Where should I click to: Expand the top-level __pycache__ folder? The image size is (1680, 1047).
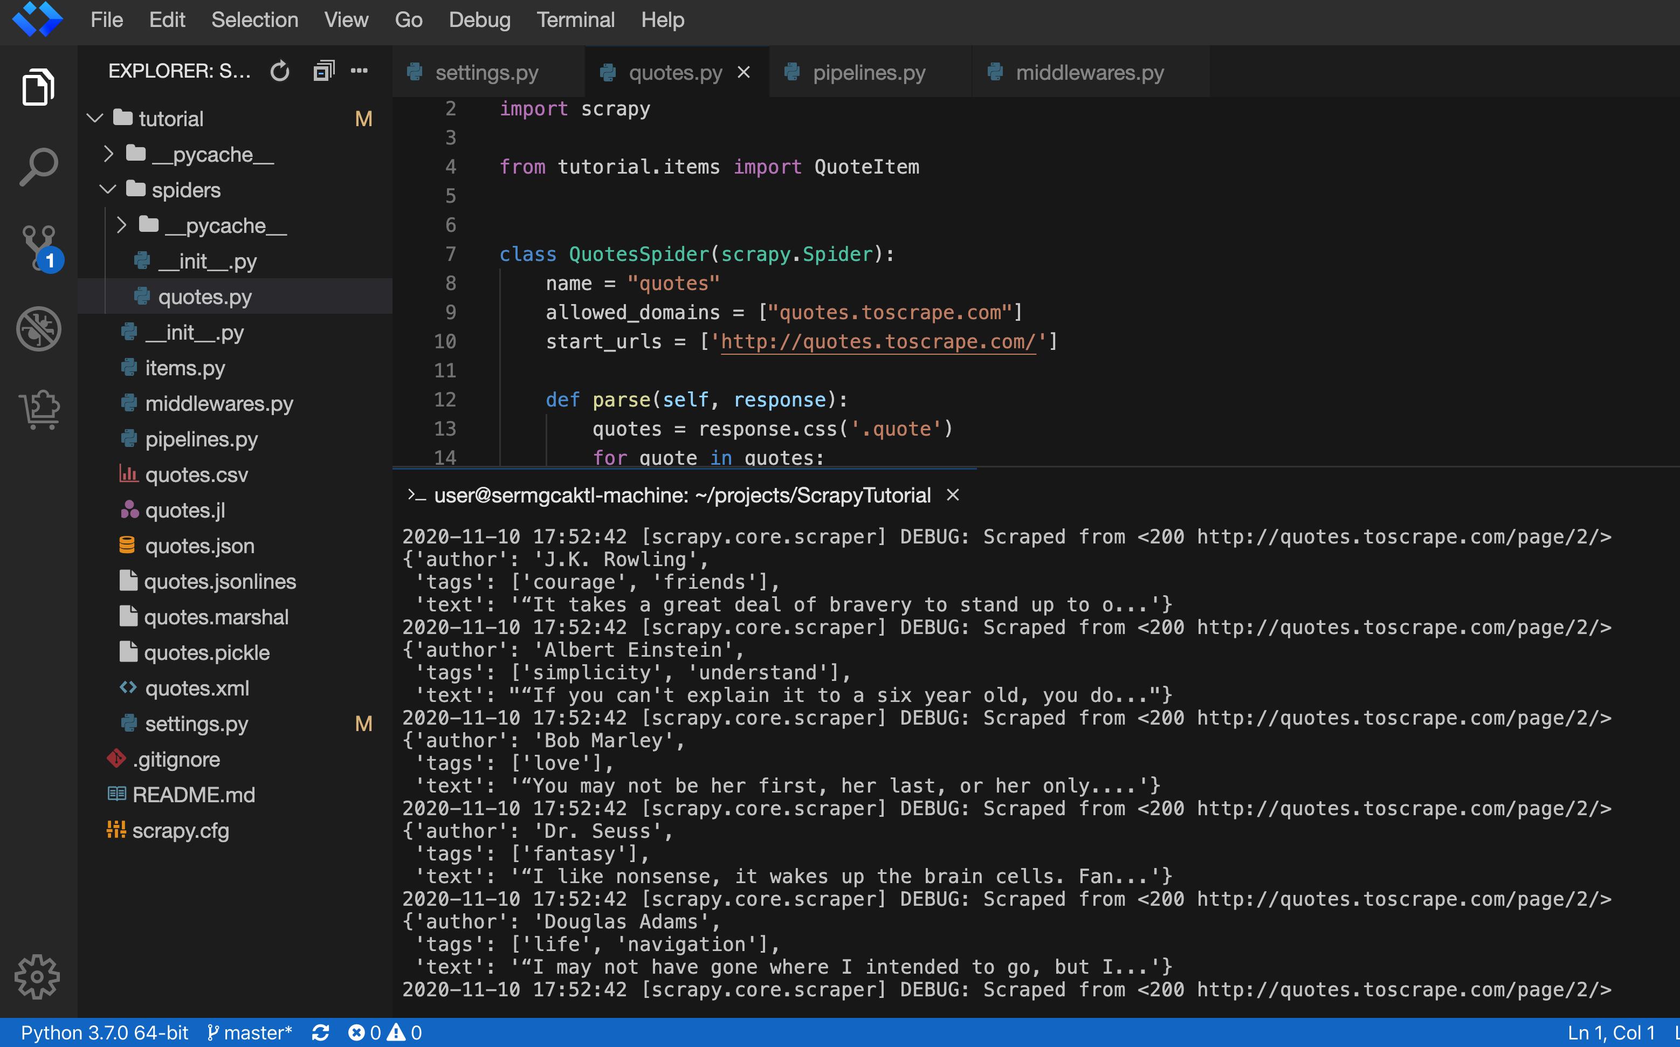[108, 154]
